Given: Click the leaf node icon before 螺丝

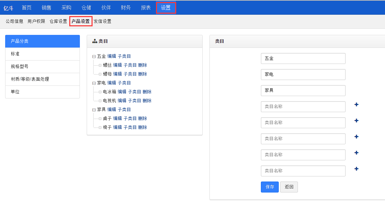Looking at the screenshot, I should click(x=100, y=65).
